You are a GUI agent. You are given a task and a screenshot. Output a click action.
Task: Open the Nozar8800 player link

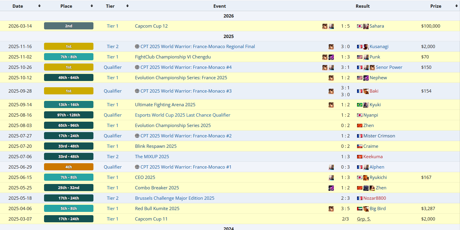tap(375, 198)
